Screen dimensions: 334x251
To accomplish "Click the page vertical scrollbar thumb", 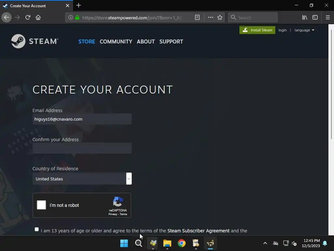I will tap(331, 84).
